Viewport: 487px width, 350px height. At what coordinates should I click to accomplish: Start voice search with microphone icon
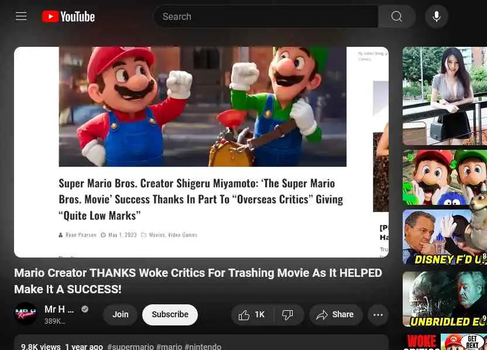437,16
